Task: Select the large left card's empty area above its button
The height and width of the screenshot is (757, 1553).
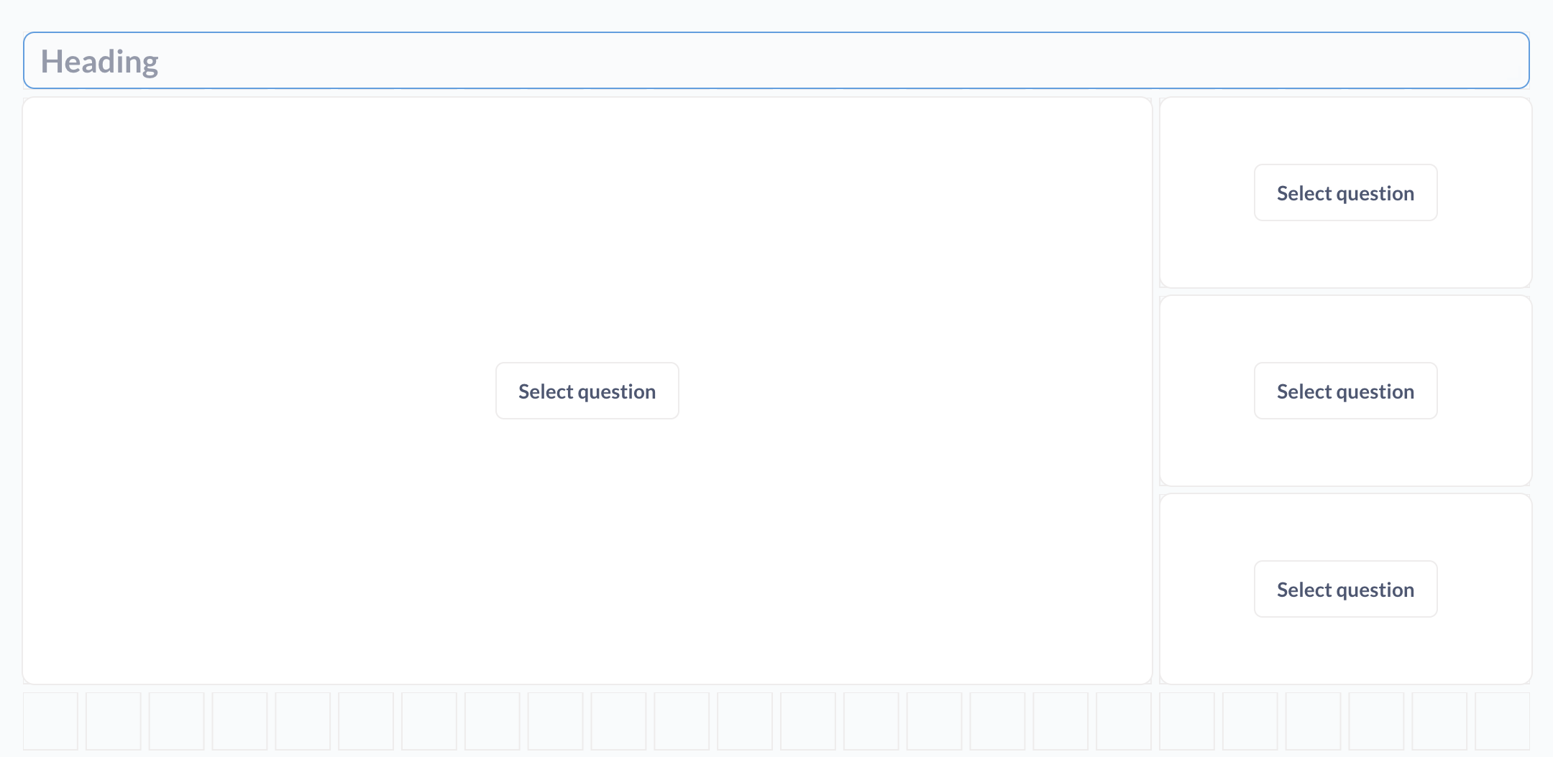Action: [x=587, y=230]
